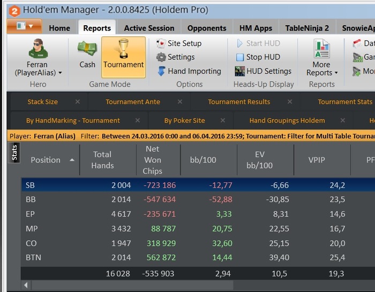Click the 562 872 net won chips cell
This screenshot has width=375, height=292.
click(x=161, y=258)
